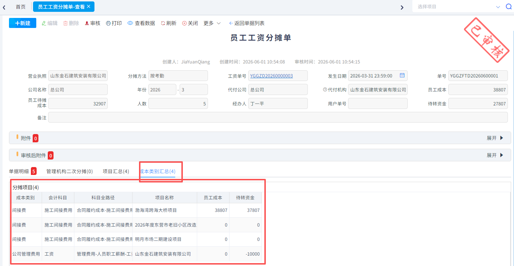Open the 选择项目 dropdown
This screenshot has height=266, width=514.
(459, 6)
